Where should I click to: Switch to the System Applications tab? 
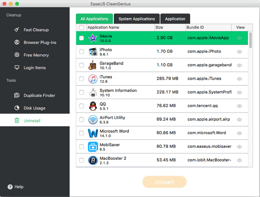[136, 19]
